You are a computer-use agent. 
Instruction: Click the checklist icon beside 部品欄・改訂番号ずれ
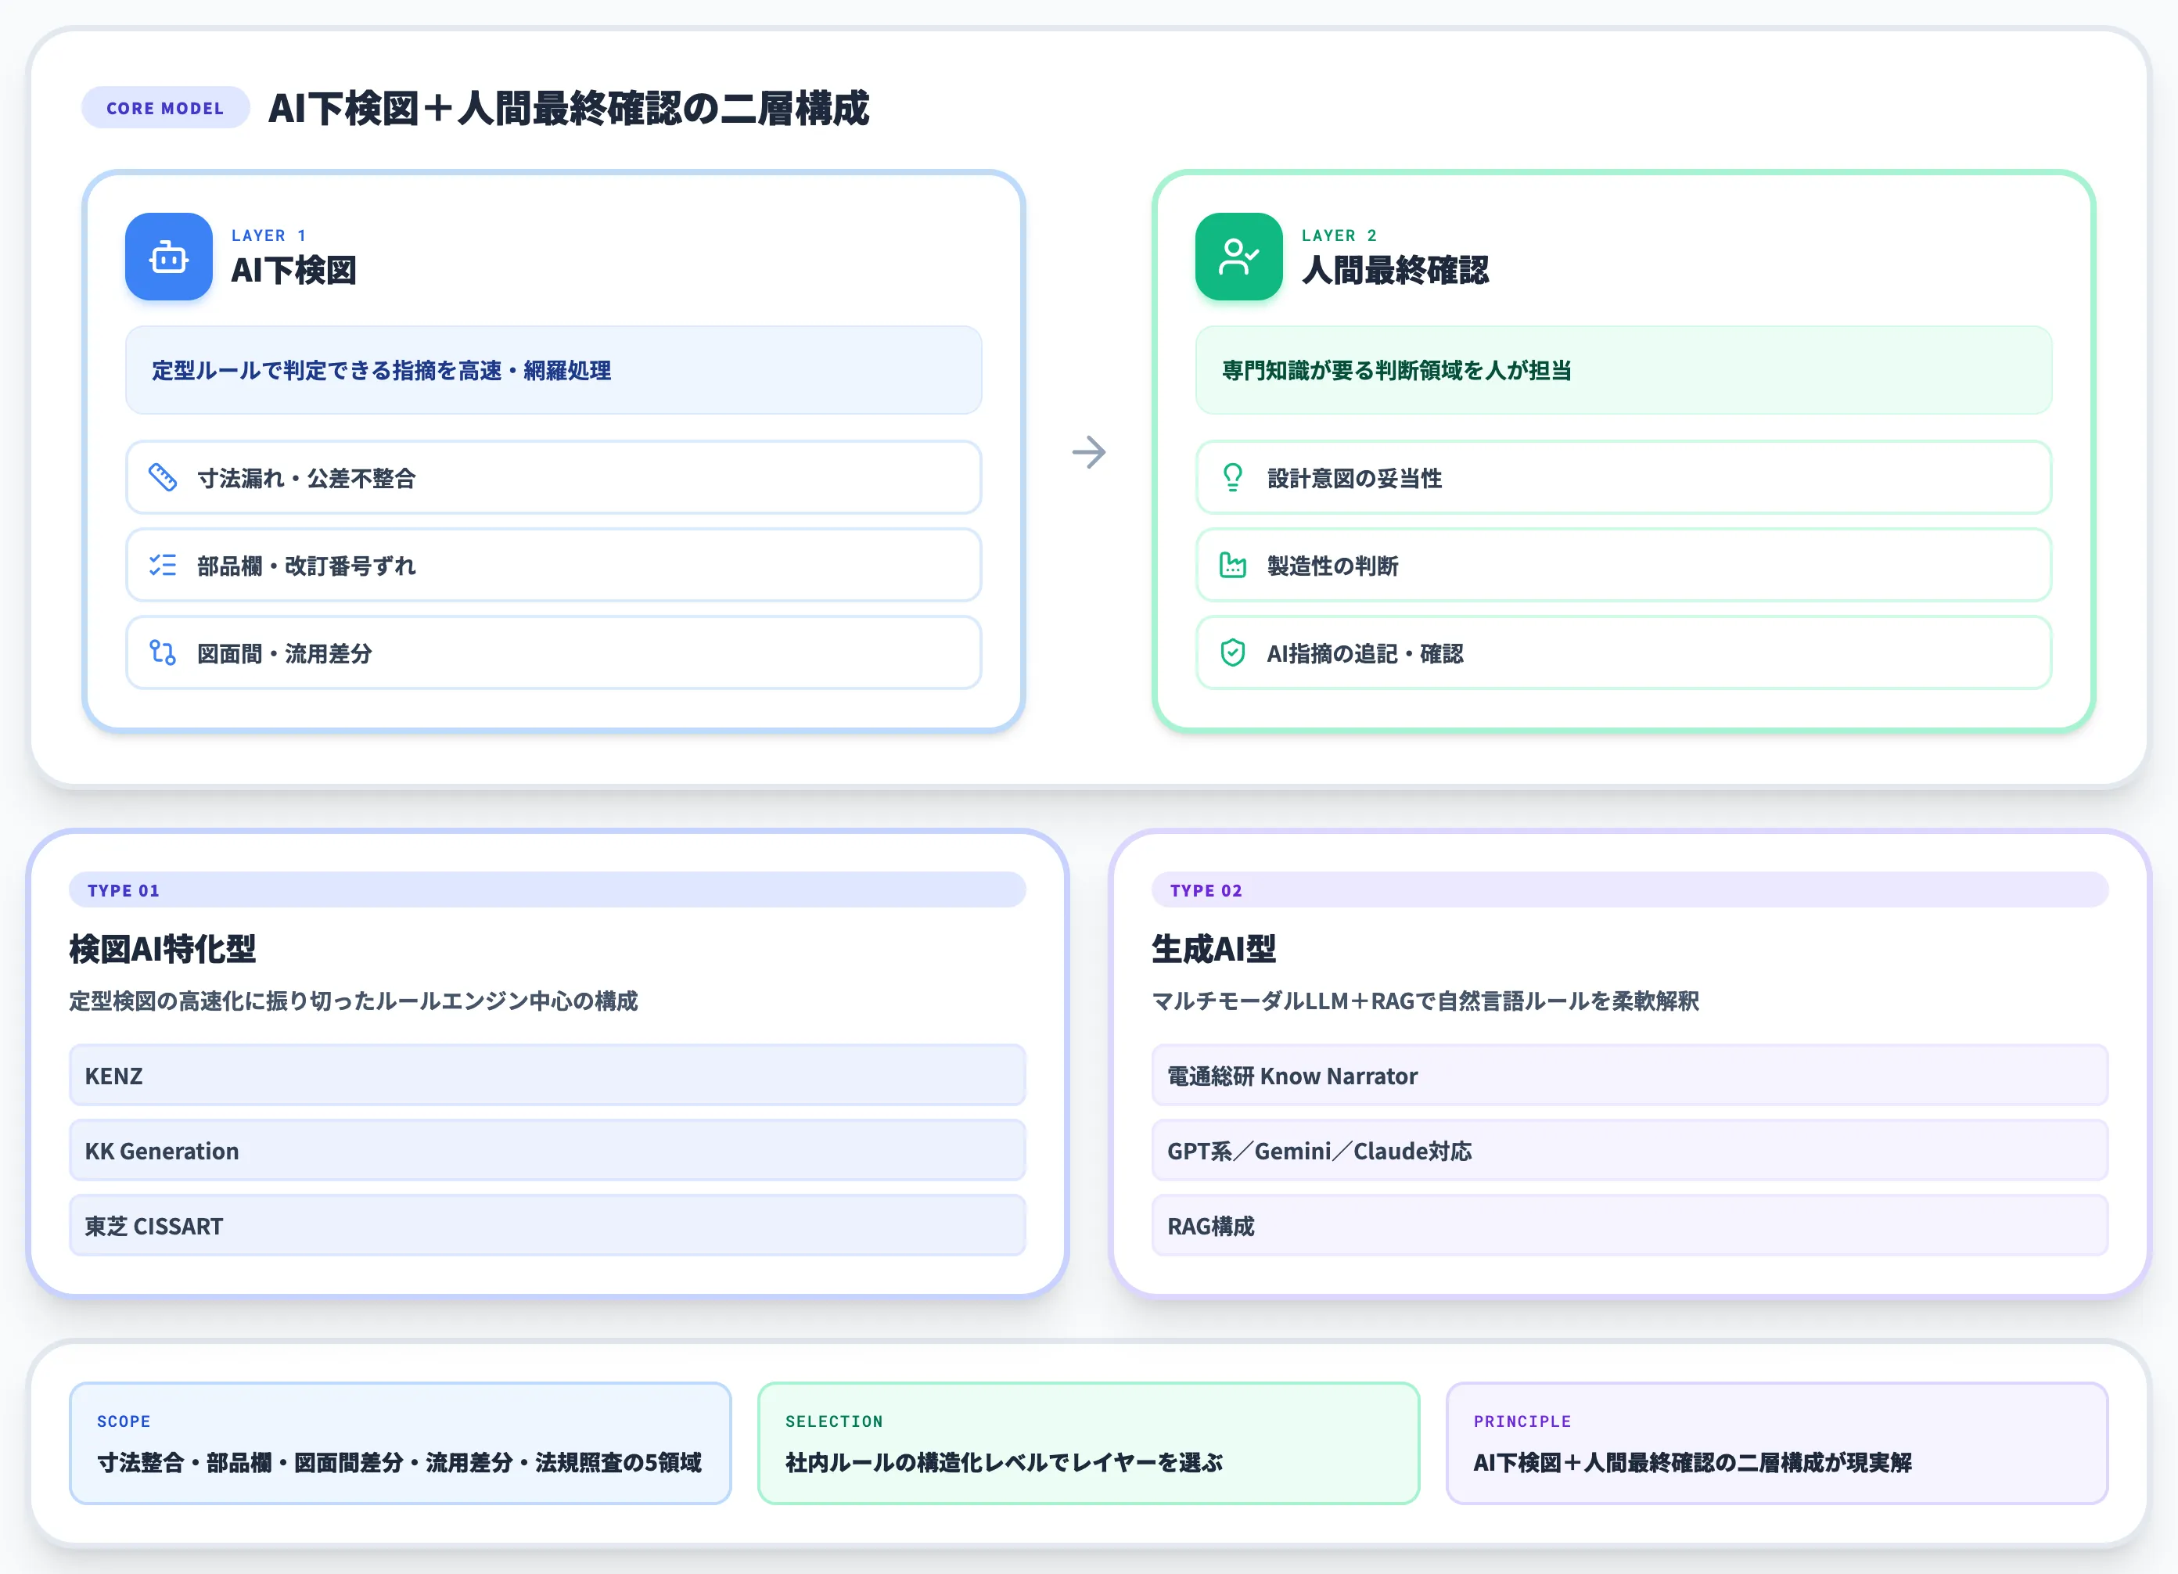coord(162,565)
